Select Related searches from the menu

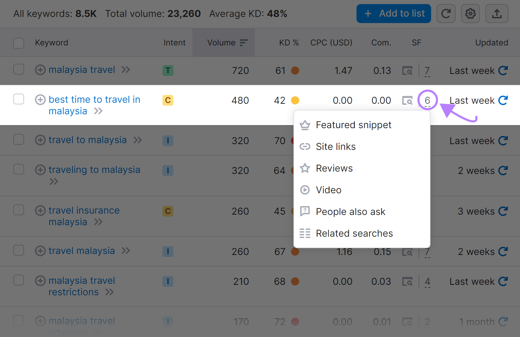(354, 233)
